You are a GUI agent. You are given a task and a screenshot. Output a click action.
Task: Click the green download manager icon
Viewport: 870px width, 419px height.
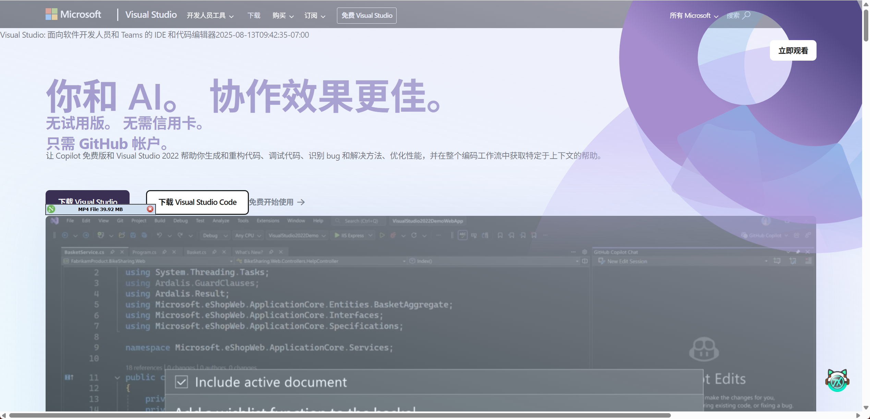point(51,209)
